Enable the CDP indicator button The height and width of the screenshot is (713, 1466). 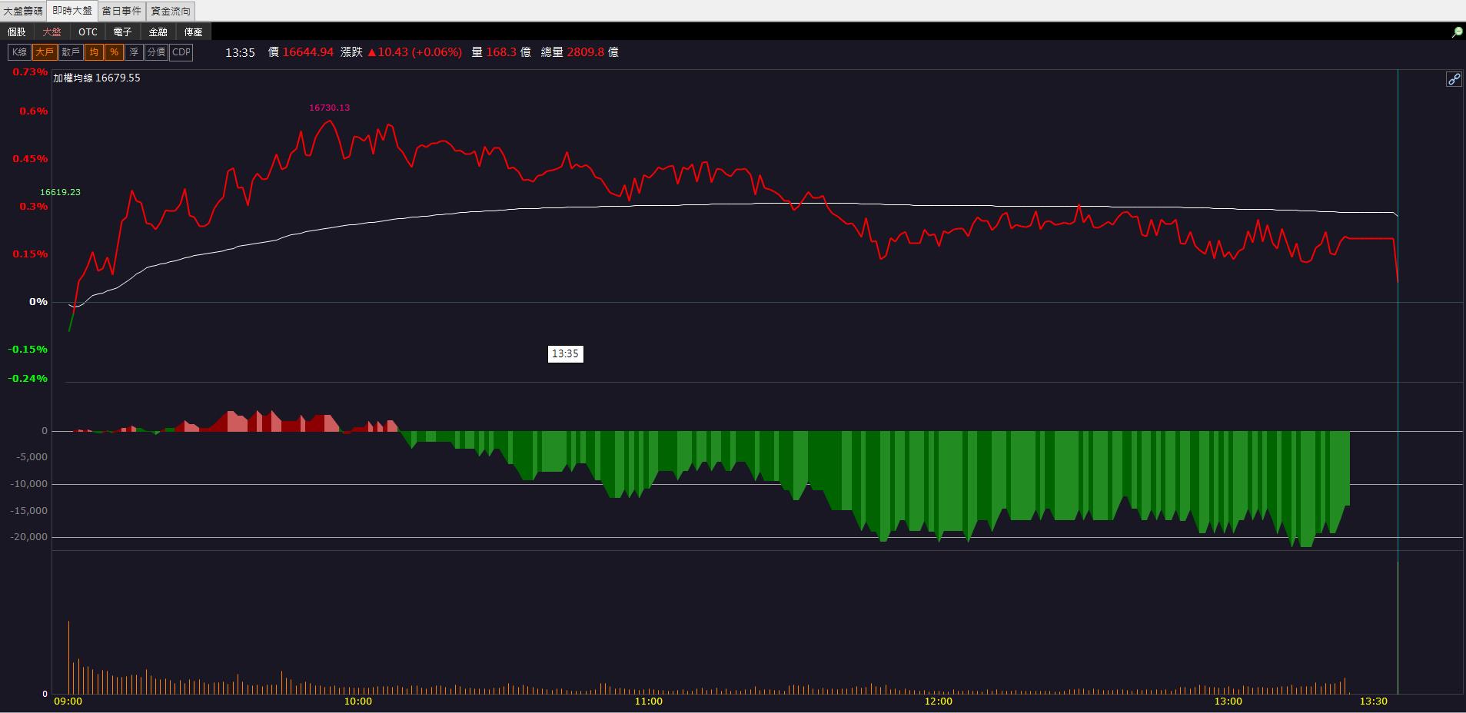click(x=181, y=52)
